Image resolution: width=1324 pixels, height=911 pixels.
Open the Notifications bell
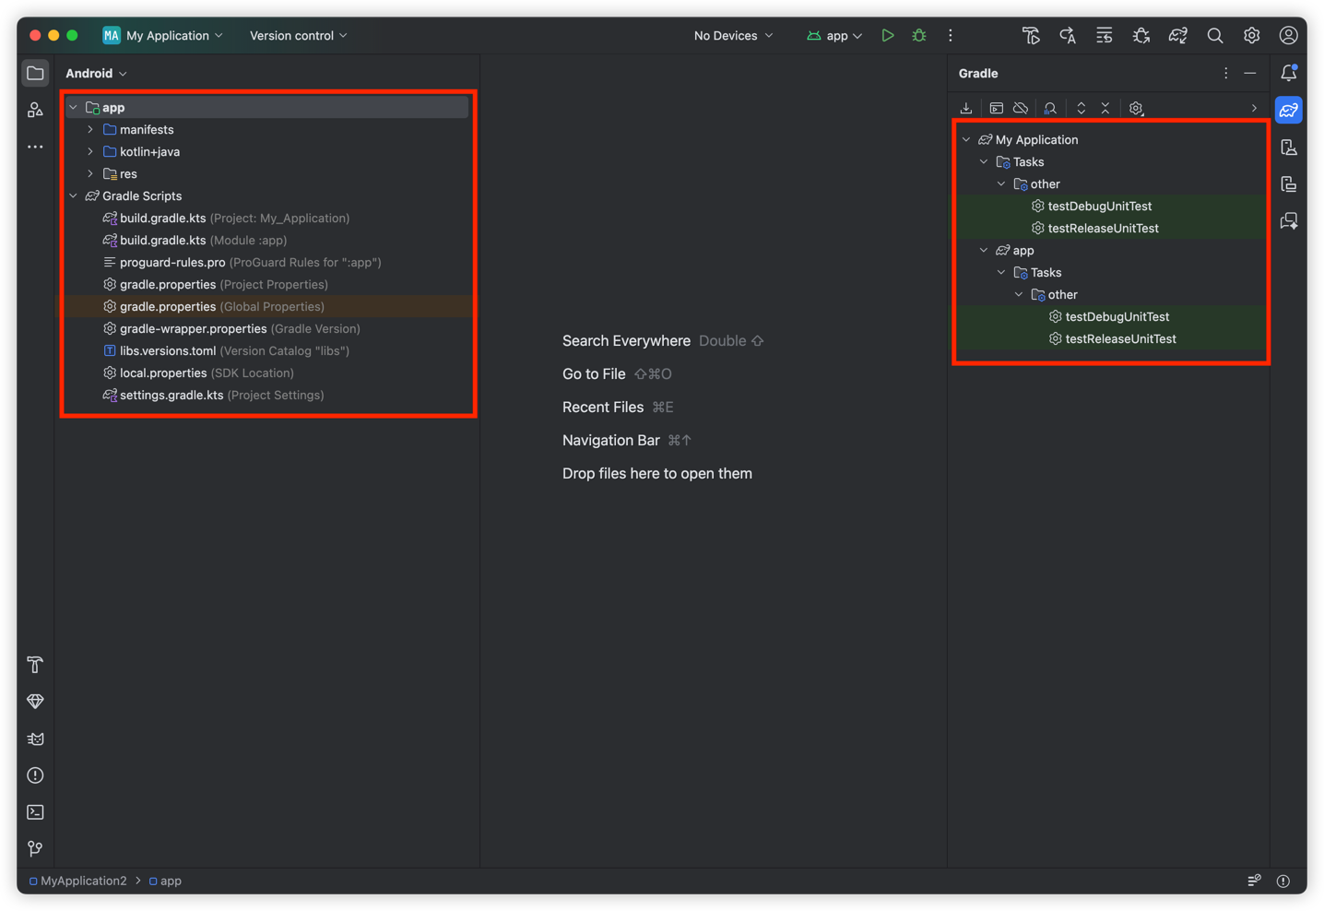pos(1288,73)
